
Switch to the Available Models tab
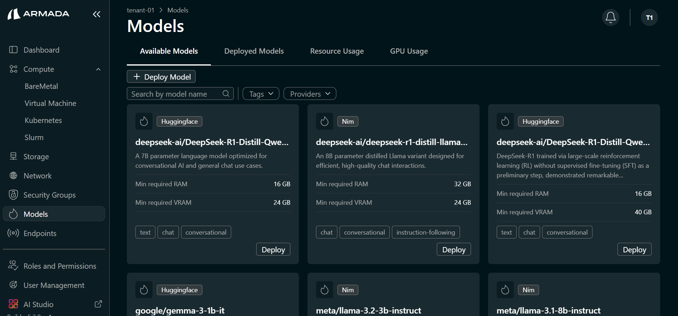pyautogui.click(x=169, y=51)
